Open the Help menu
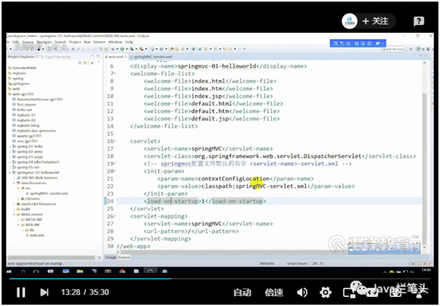Image resolution: width=440 pixels, height=306 pixels. pyautogui.click(x=129, y=42)
